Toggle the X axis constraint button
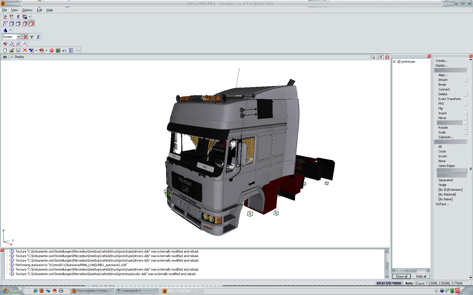The height and width of the screenshot is (295, 473). (x=25, y=37)
